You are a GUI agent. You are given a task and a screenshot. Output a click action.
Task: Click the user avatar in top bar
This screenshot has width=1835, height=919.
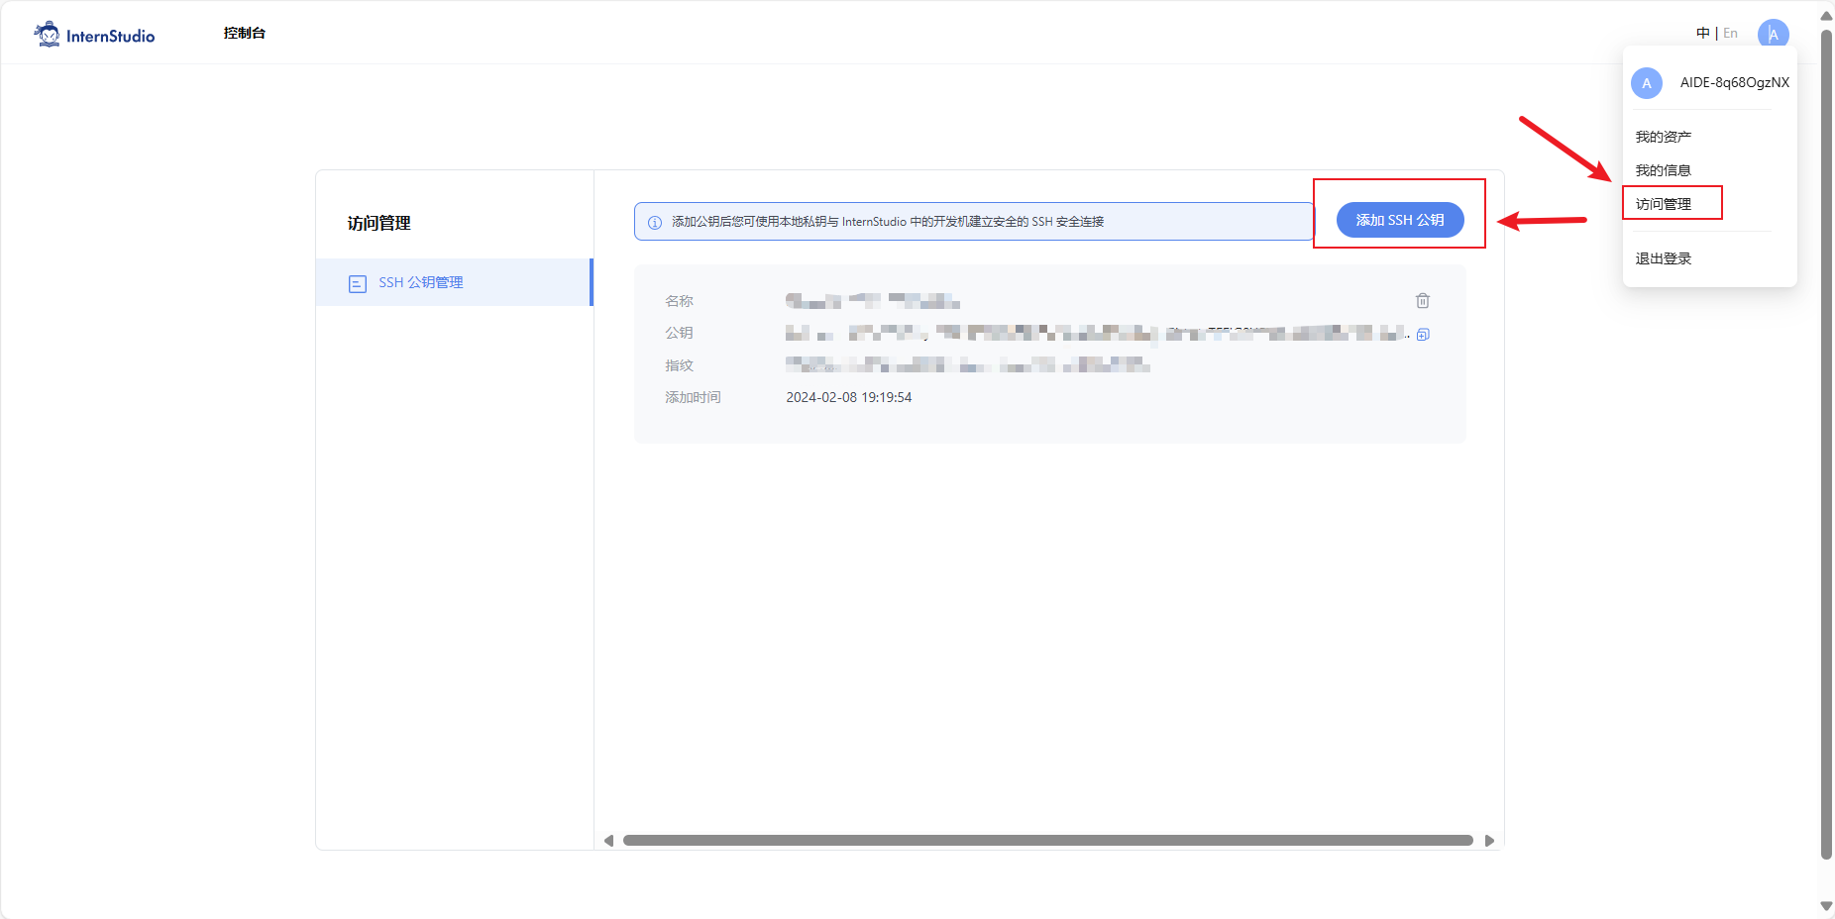(1773, 34)
